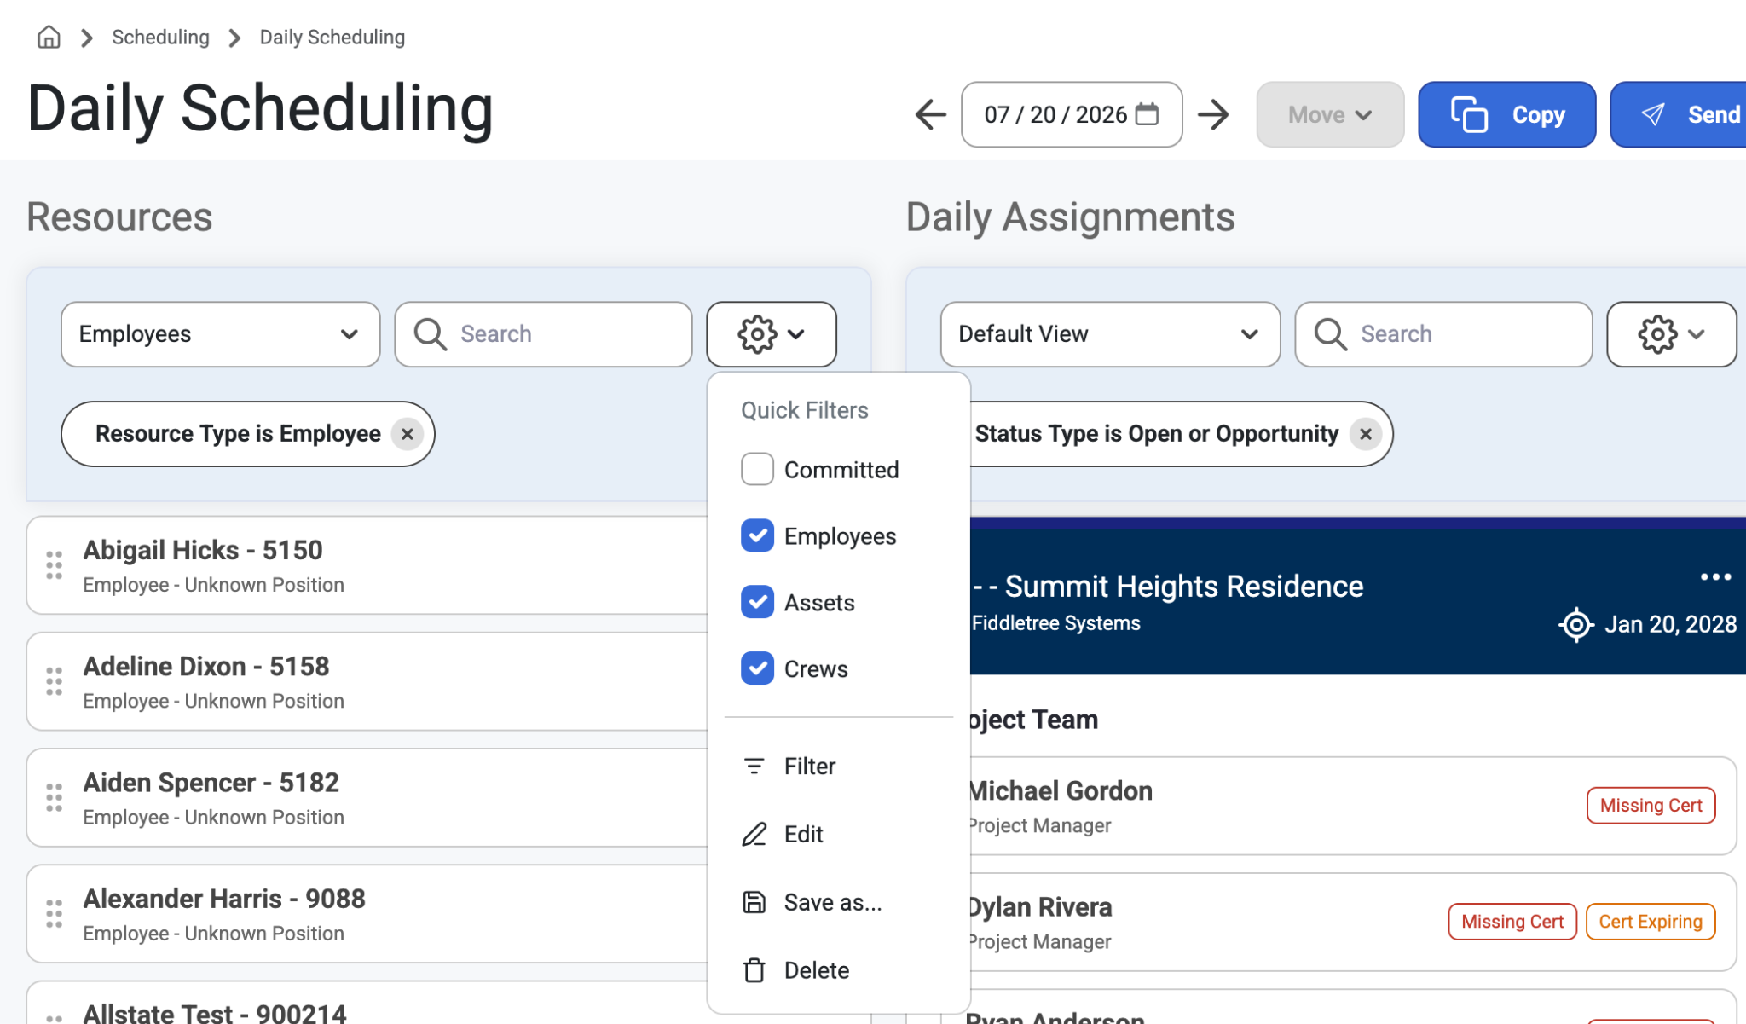
Task: Go to the next day arrow
Action: [1213, 114]
